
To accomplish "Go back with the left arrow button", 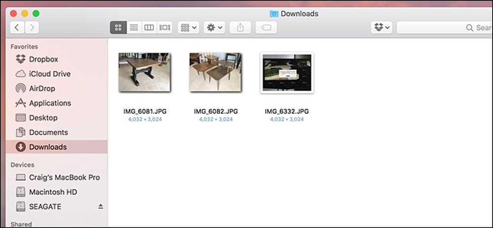I will coord(17,28).
